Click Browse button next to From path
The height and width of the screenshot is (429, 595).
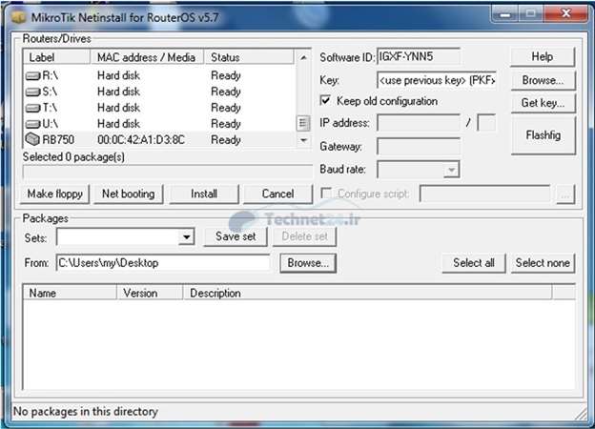coord(308,263)
